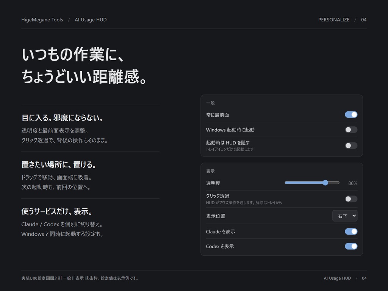Screen dimensions: 388x291
Task: Click the 表示 section label
Action: (x=210, y=171)
